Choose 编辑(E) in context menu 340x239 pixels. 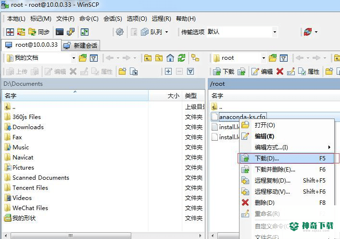point(286,136)
